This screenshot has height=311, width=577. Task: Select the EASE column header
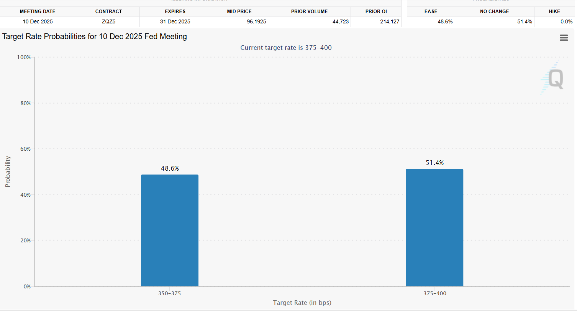[x=431, y=12]
